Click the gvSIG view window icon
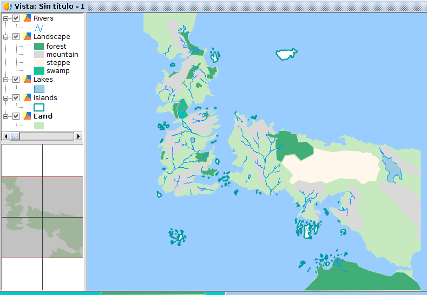This screenshot has width=427, height=295. coord(8,5)
